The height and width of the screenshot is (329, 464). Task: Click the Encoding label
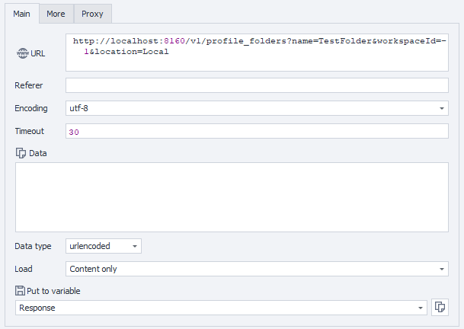tap(31, 108)
